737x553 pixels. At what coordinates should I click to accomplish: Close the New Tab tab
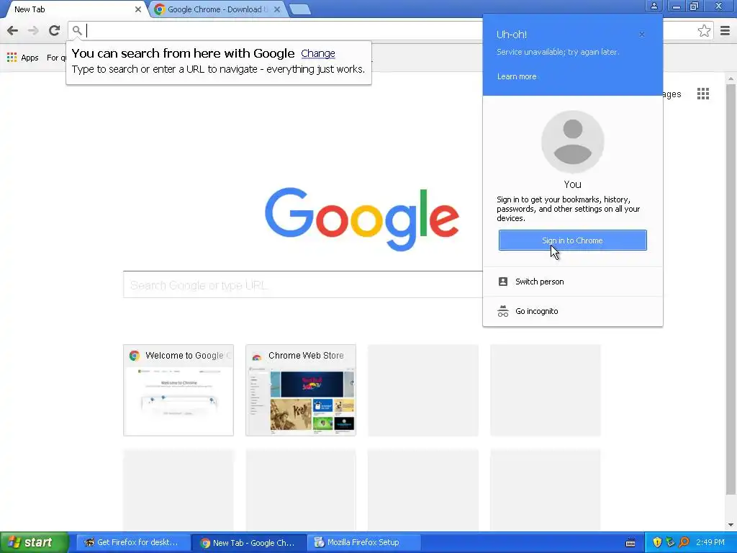138,9
